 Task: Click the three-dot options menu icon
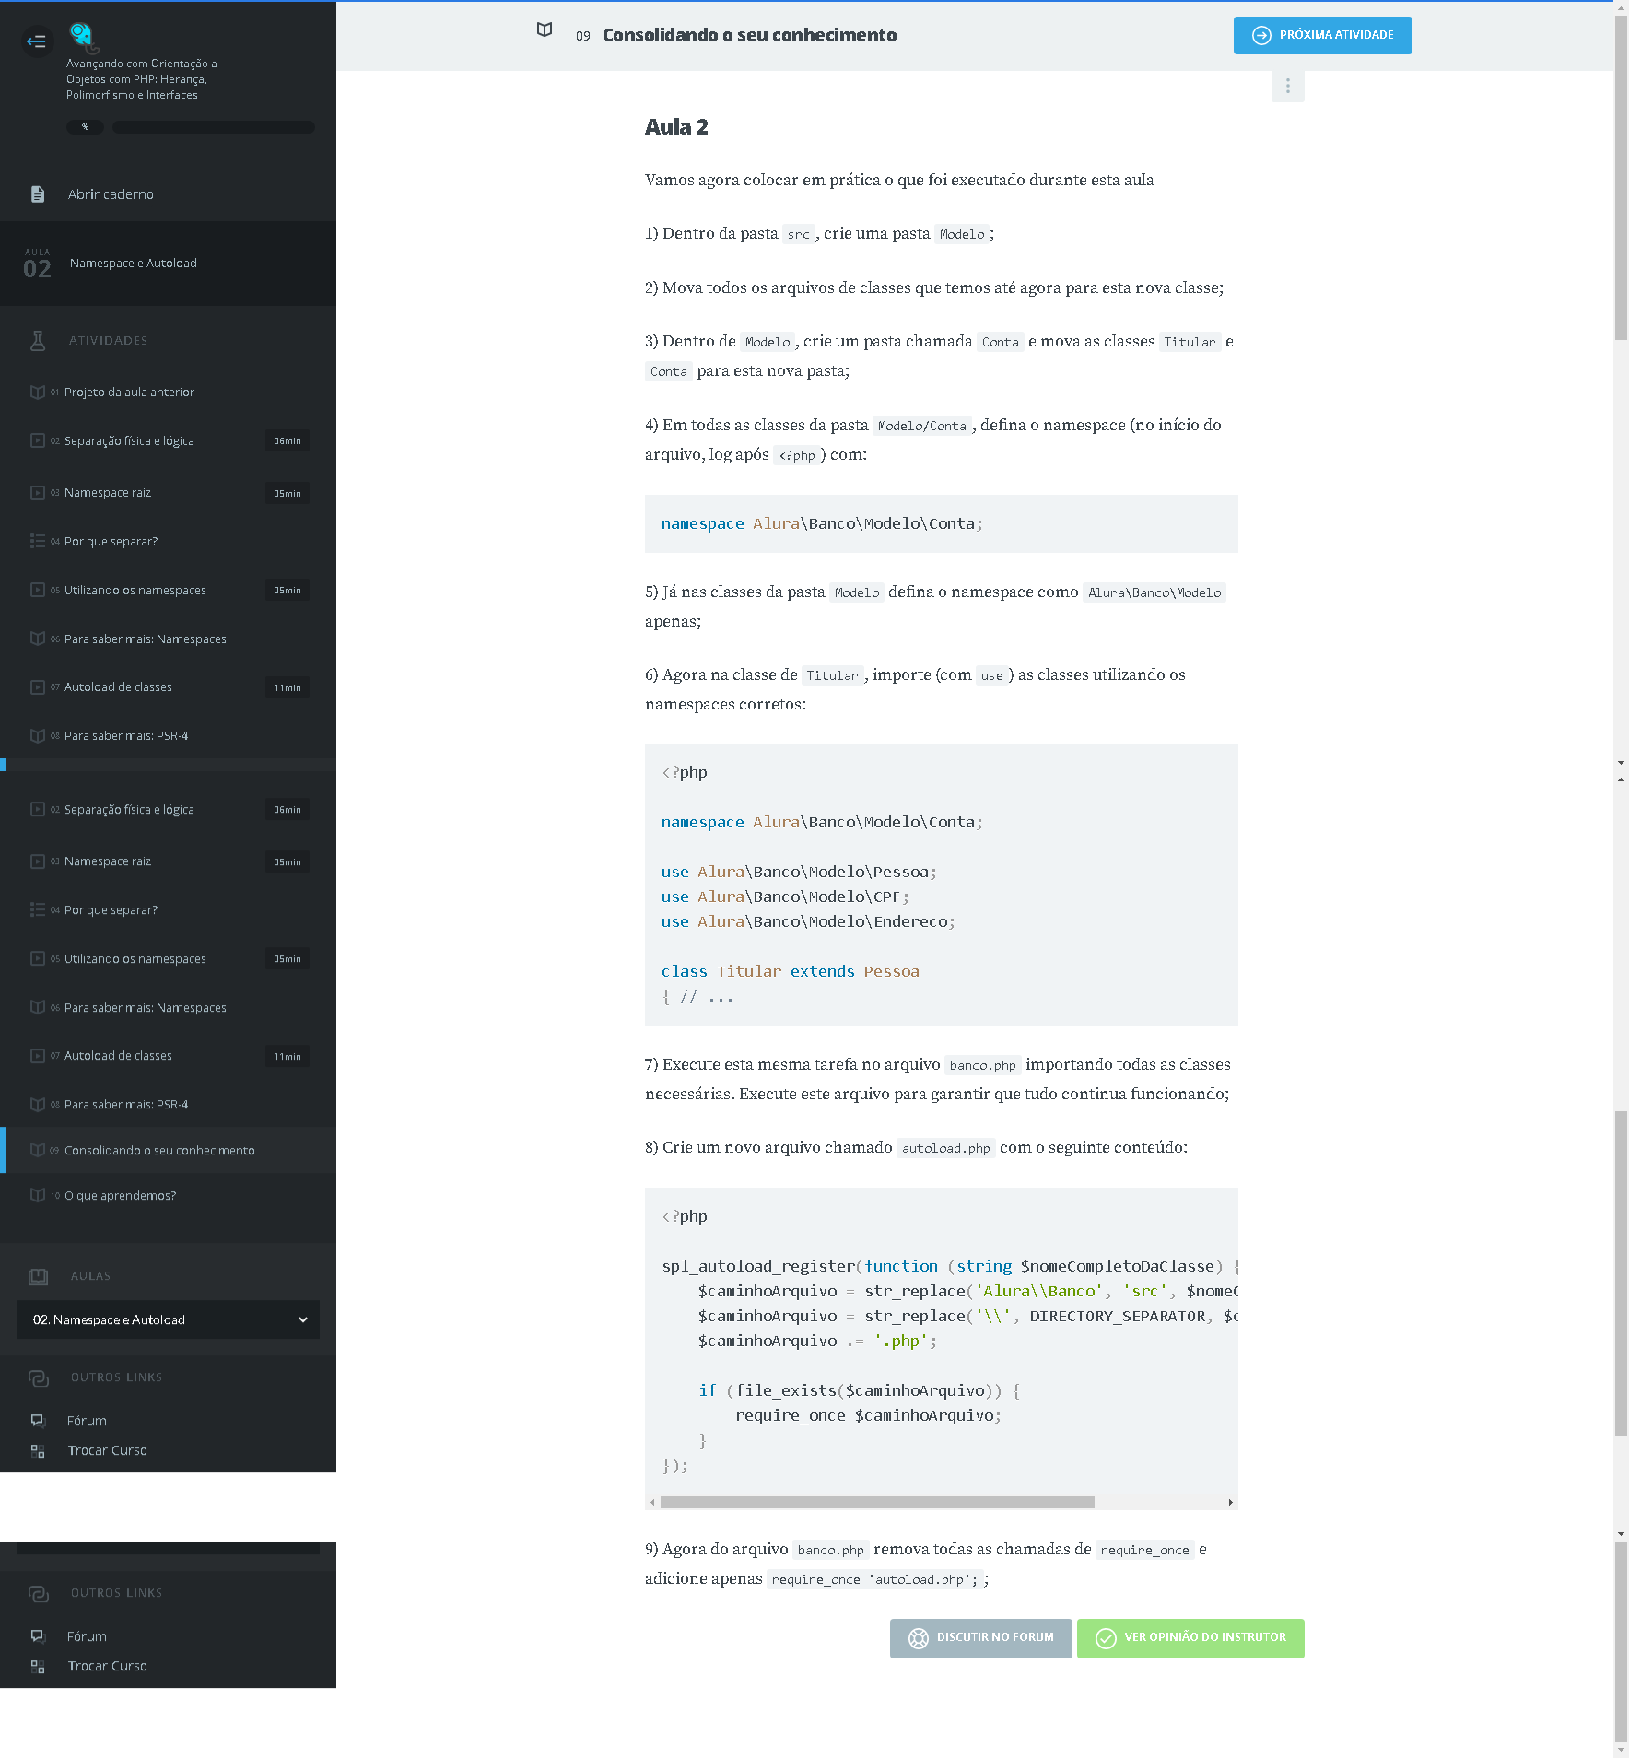pyautogui.click(x=1287, y=87)
